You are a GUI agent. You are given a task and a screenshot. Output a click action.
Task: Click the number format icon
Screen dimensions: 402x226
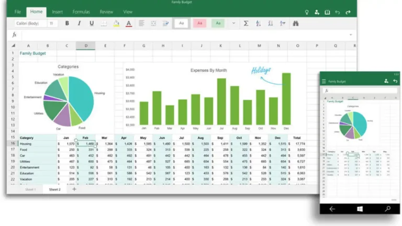tap(165, 24)
